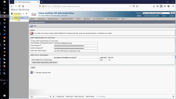Click the LDAP Port field
The width and height of the screenshot is (176, 99).
[103, 60]
